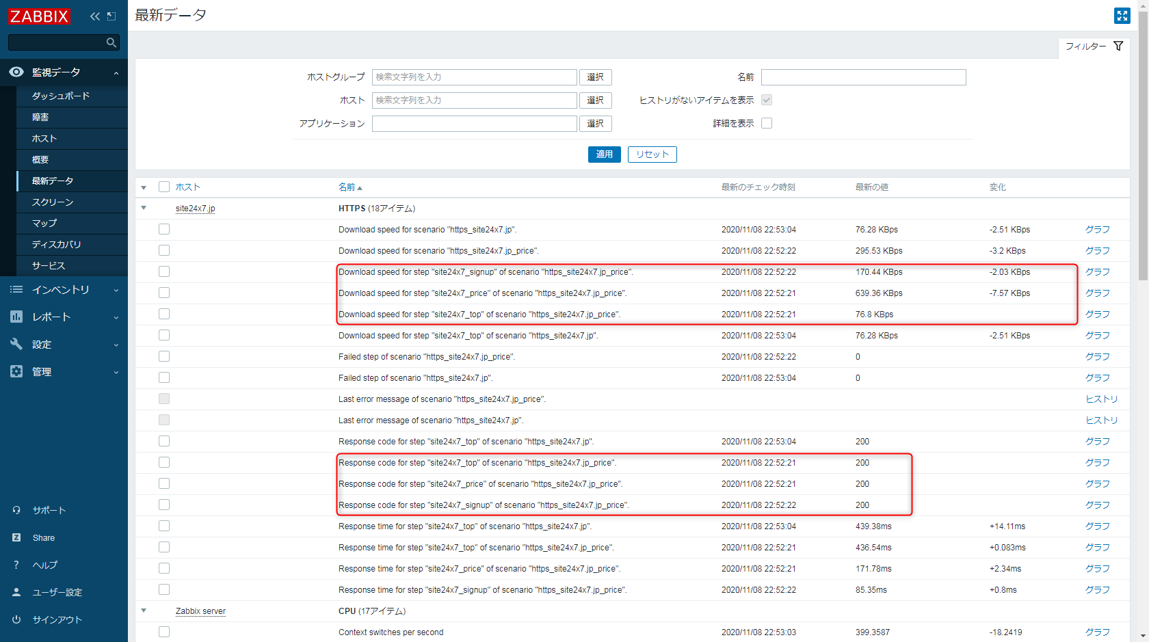1149x642 pixels.
Task: Click 選択 button for アプリケーション
Action: [596, 124]
